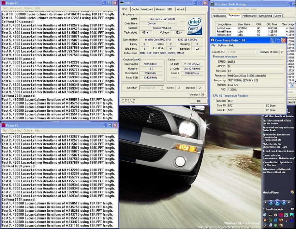Click the red-purple square quick launch icon
Image resolution: width=296 pixels, height=229 pixels.
(x=281, y=215)
